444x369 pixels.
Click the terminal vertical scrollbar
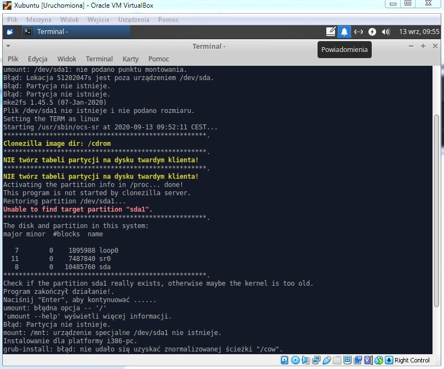pyautogui.click(x=436, y=210)
